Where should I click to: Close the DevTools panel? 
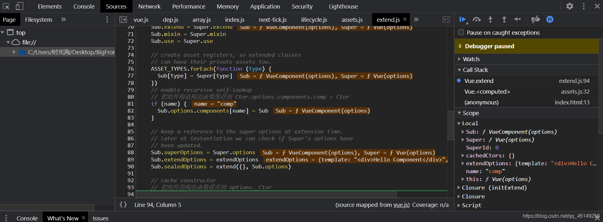[597, 6]
